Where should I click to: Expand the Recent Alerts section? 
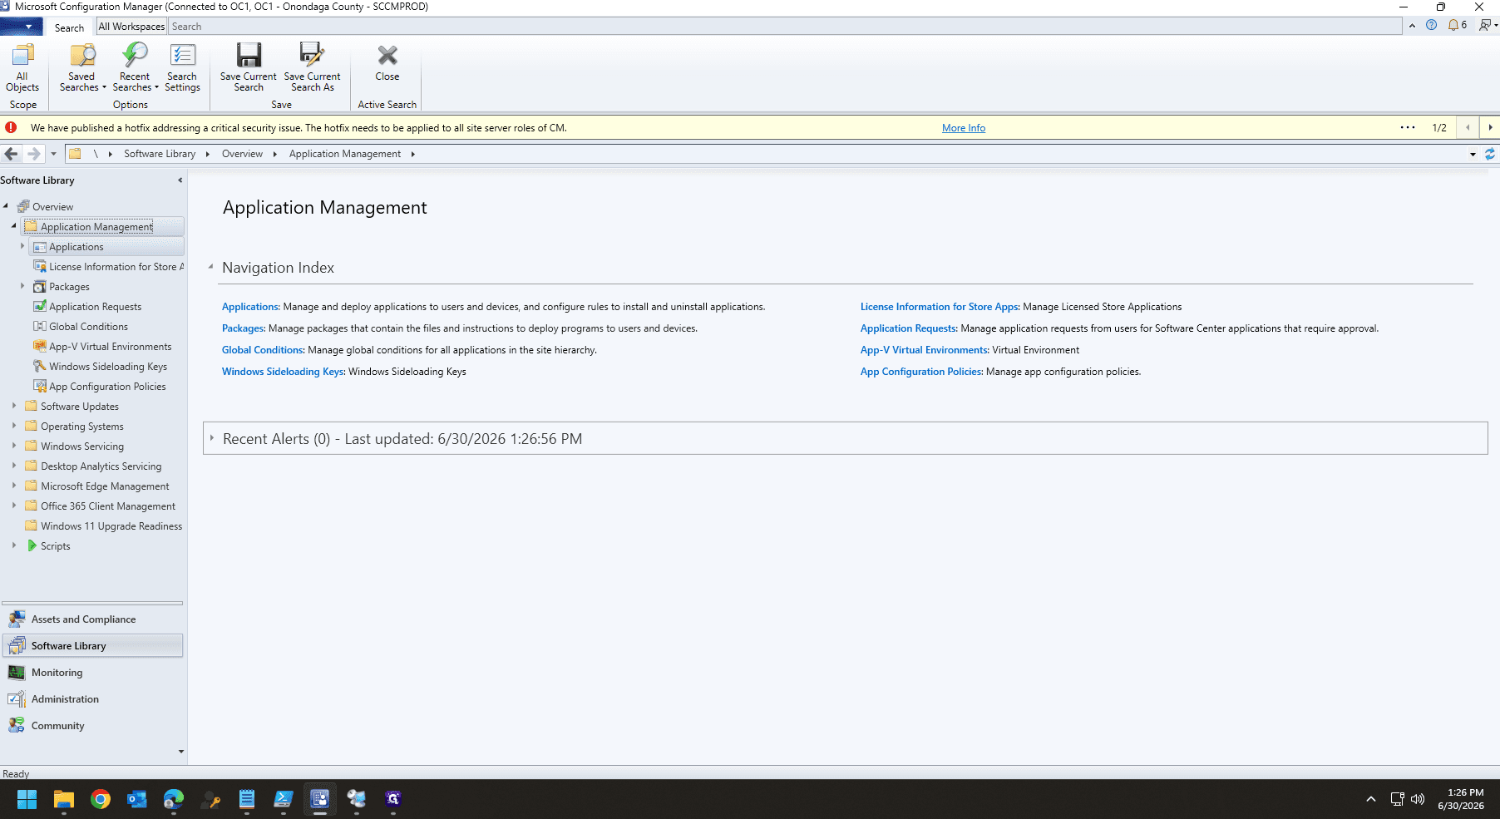point(212,438)
